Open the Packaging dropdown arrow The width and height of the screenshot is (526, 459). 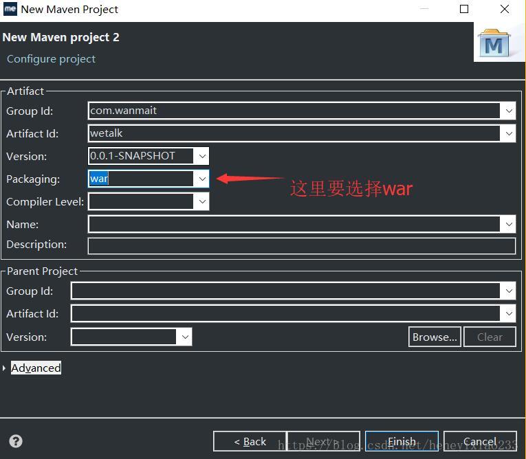click(x=202, y=179)
